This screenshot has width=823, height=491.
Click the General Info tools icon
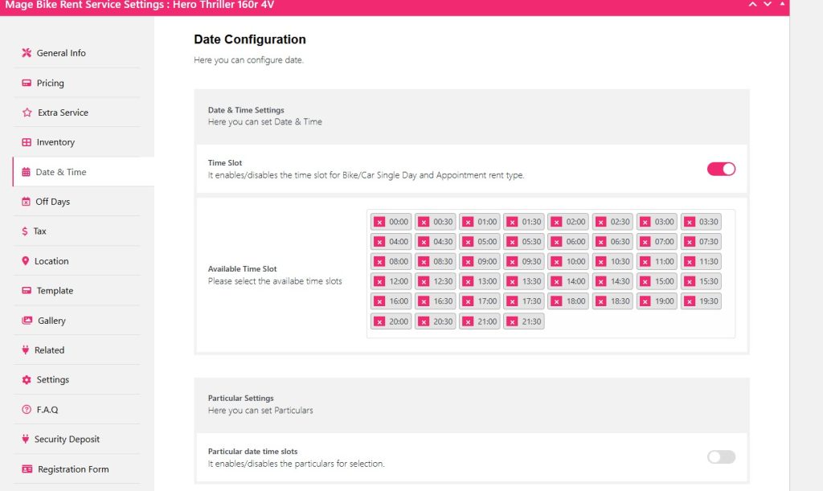tap(27, 53)
